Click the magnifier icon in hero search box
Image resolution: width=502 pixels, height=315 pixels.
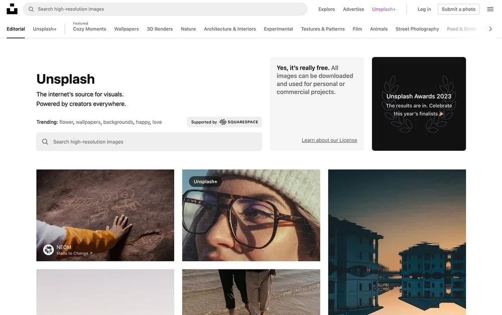tap(45, 142)
